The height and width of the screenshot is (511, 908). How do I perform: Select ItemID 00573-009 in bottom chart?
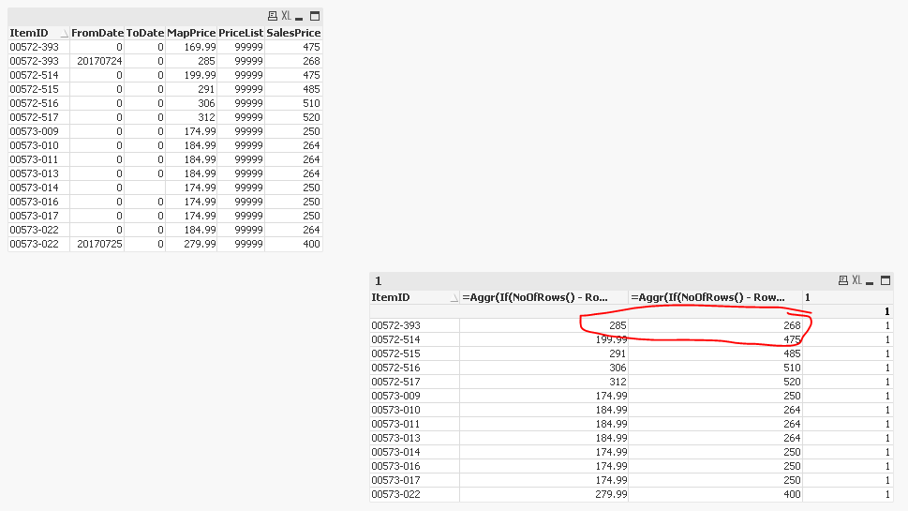[414, 396]
